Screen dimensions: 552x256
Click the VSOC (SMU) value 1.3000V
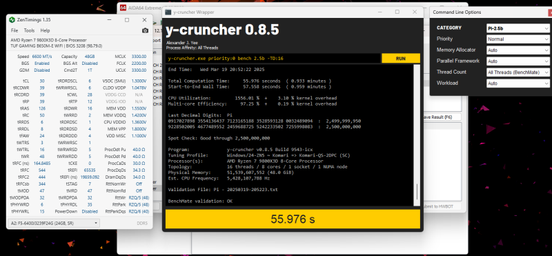139,81
